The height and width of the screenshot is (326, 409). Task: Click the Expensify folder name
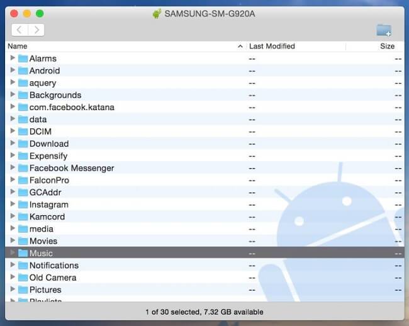click(48, 156)
